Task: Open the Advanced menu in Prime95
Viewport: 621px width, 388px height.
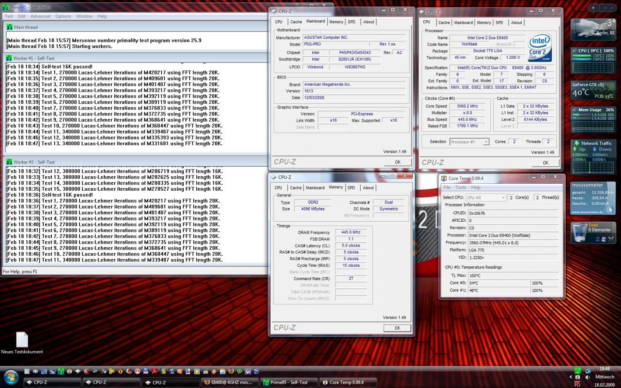Action: click(40, 16)
